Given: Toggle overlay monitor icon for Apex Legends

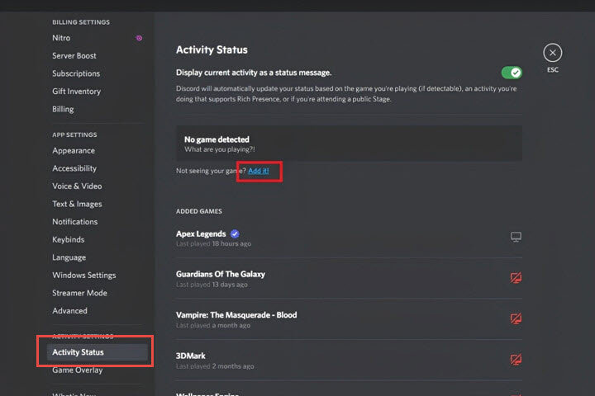Looking at the screenshot, I should point(516,237).
